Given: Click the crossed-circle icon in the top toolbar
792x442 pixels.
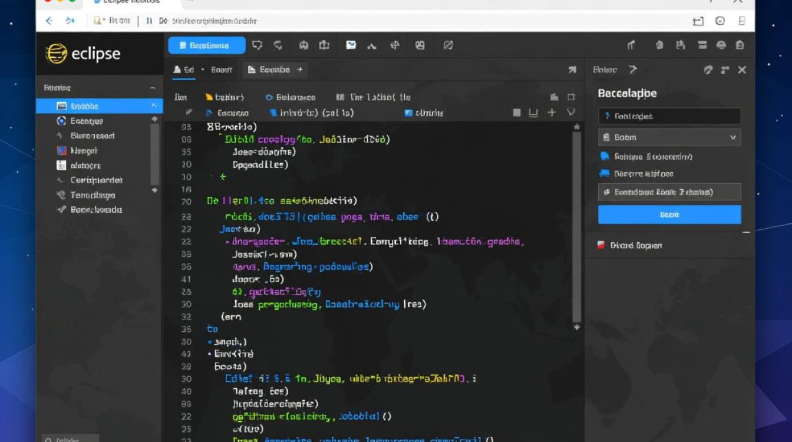Looking at the screenshot, I should point(448,45).
